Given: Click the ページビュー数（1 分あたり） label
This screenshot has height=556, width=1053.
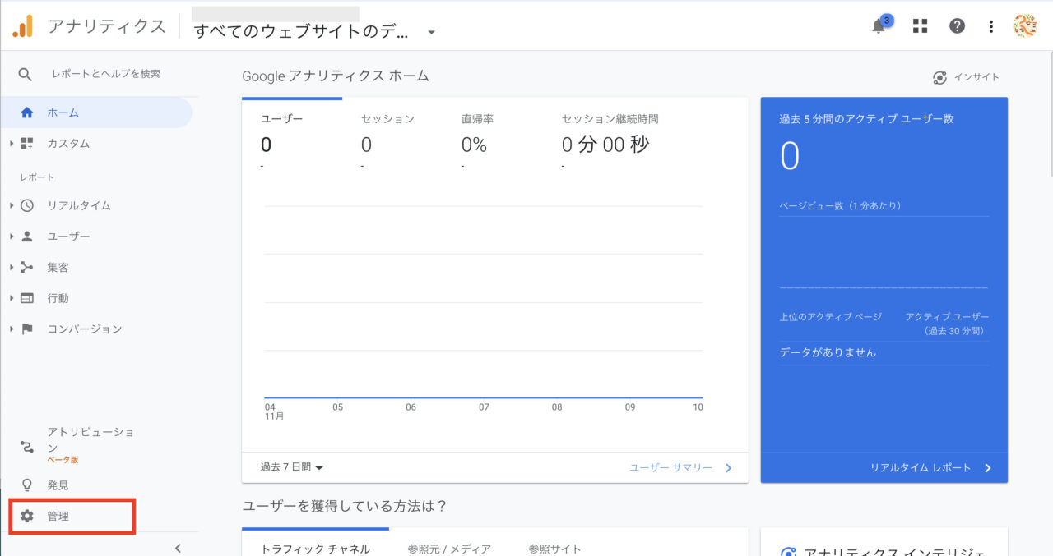Looking at the screenshot, I should (x=840, y=206).
